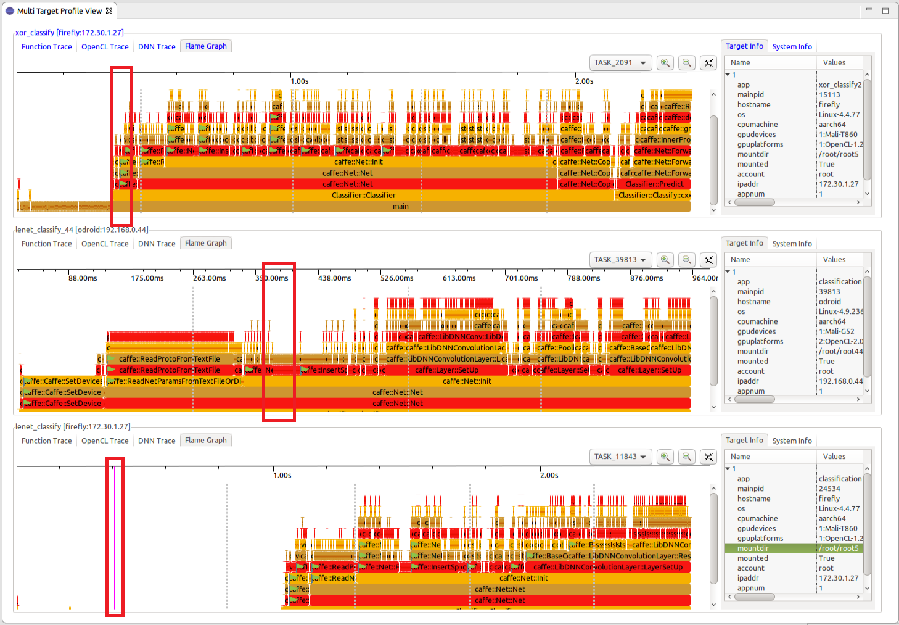899x625 pixels.
Task: Open the TASK_39813 task selector
Action: coord(620,260)
